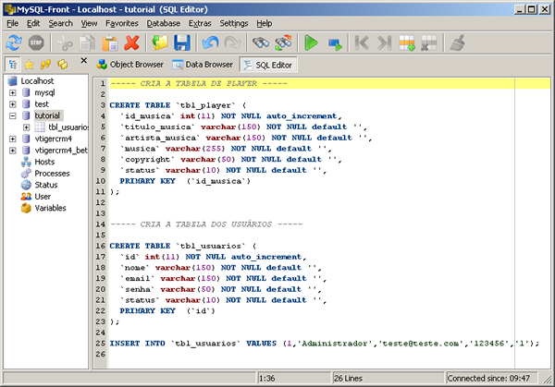Click the Last record icon

[x=385, y=42]
